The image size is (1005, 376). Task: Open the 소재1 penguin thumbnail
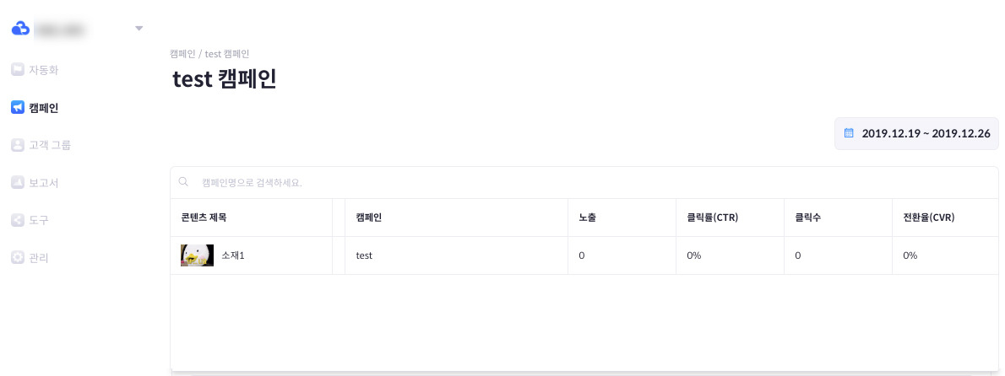pyautogui.click(x=197, y=255)
